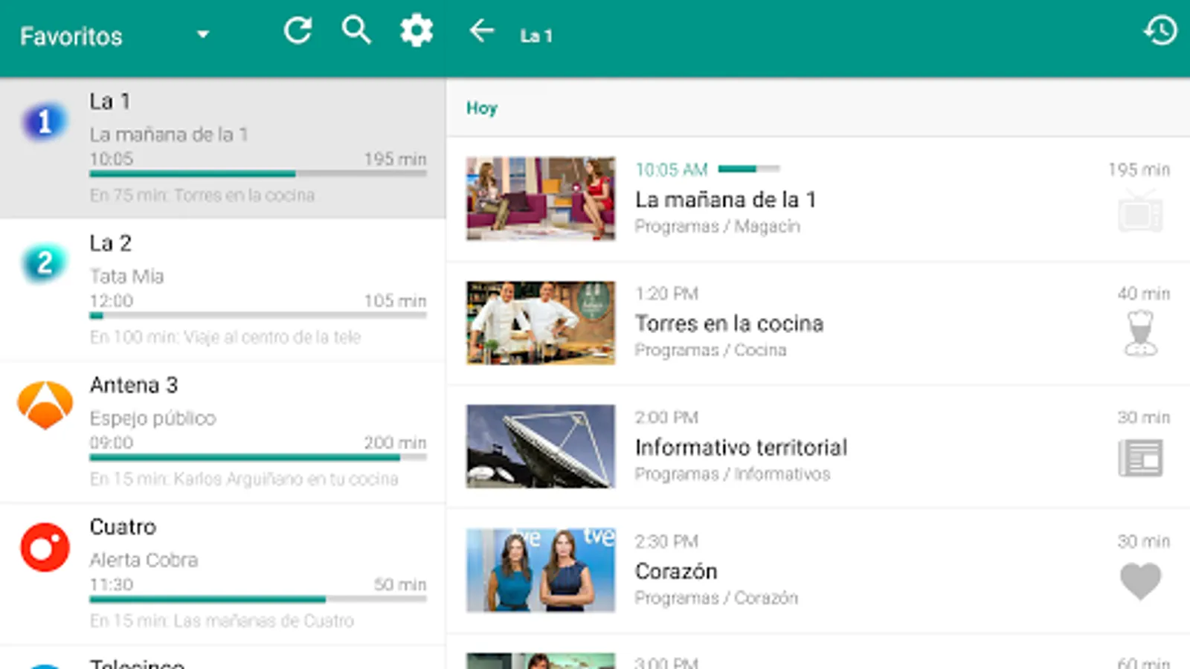Click 'En 15 min: Las mañanas de Cuatro'

point(222,621)
